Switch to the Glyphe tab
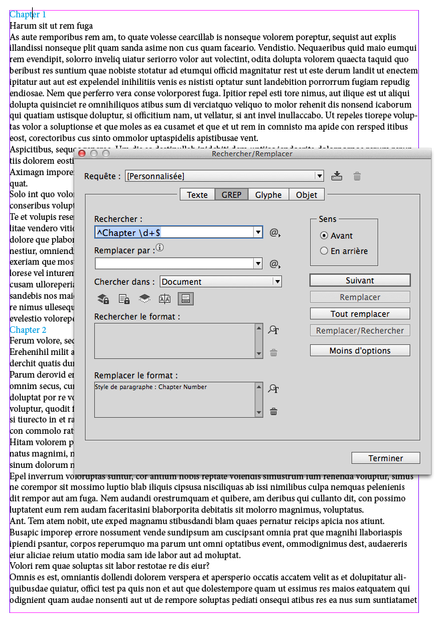439x621 pixels. [x=269, y=195]
